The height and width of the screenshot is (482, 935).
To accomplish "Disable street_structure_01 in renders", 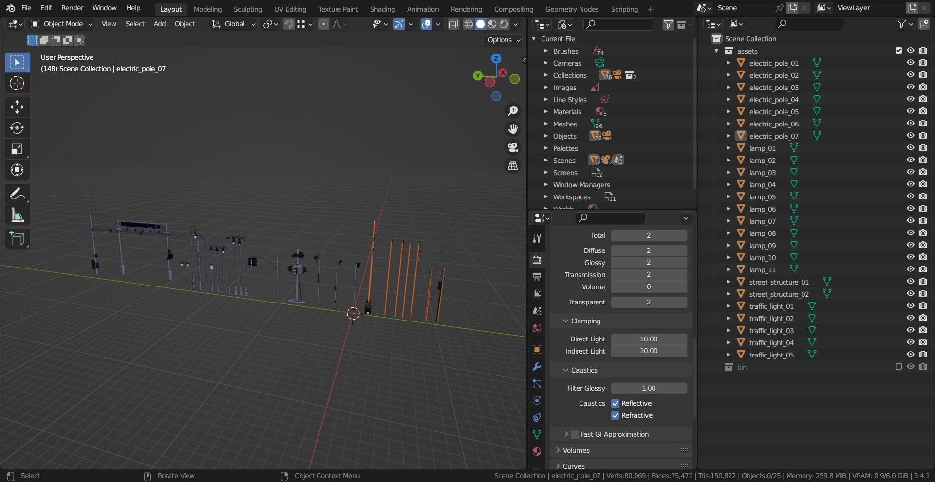I will point(923,282).
